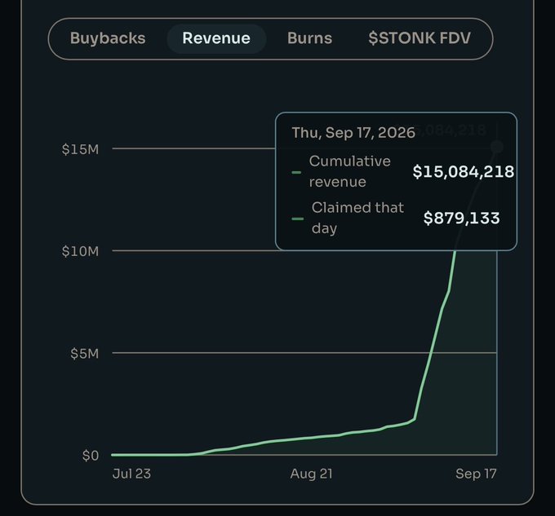Click the Aug 21 x-axis date label
The image size is (555, 516).
click(x=312, y=474)
